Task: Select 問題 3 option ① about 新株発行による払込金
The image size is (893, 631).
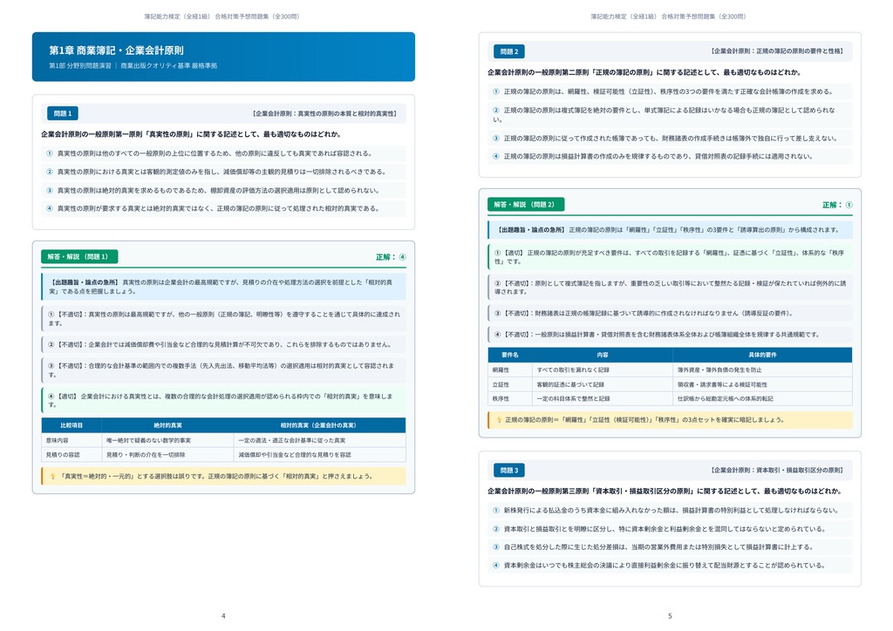Action: coord(670,511)
